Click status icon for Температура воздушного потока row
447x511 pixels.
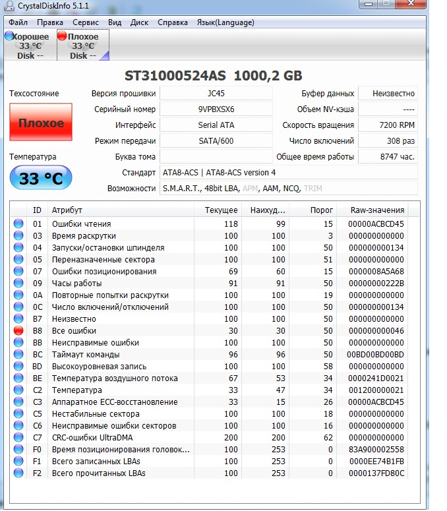(x=18, y=378)
